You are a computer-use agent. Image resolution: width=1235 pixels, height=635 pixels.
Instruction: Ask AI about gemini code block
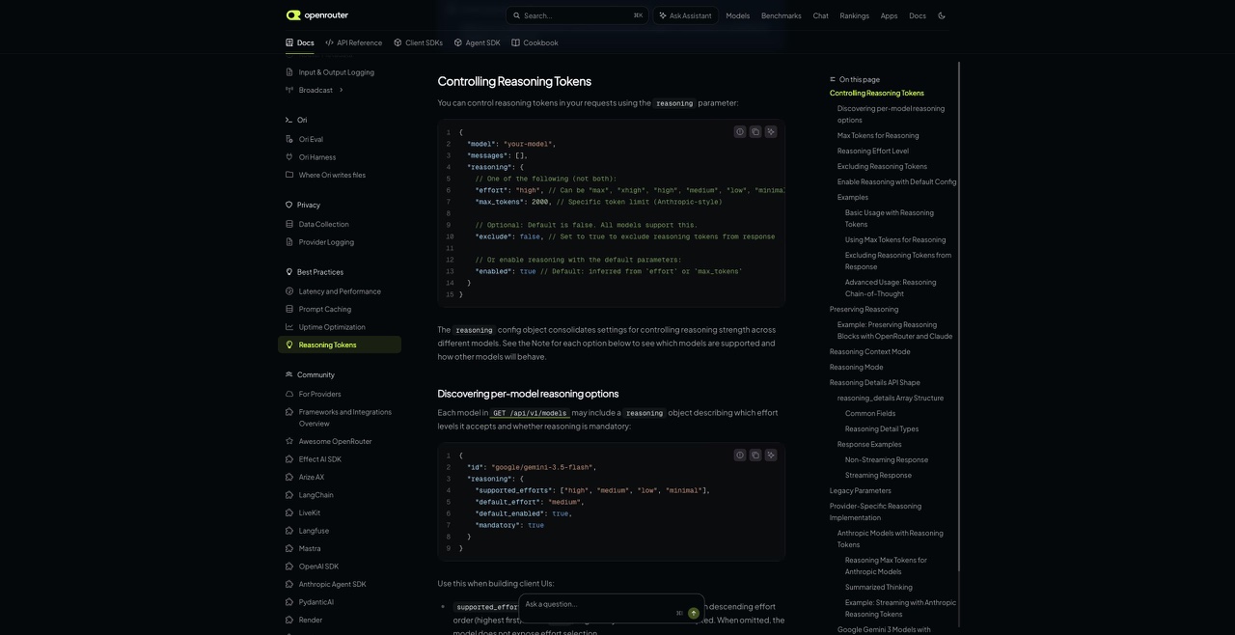(771, 455)
